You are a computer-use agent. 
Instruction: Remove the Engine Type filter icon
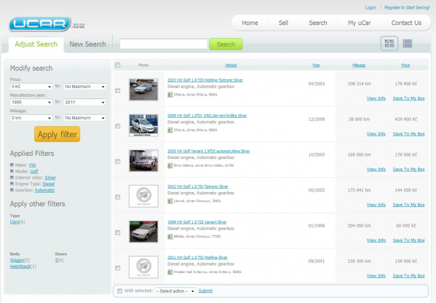coord(12,184)
